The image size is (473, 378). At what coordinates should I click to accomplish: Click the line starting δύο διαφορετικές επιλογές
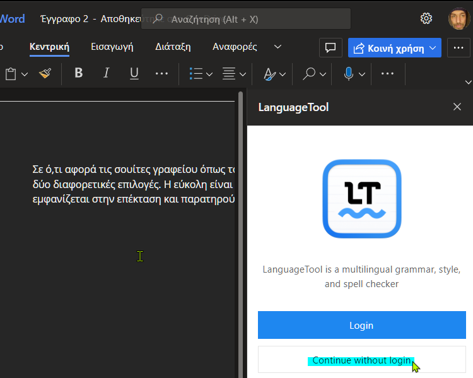coord(132,184)
